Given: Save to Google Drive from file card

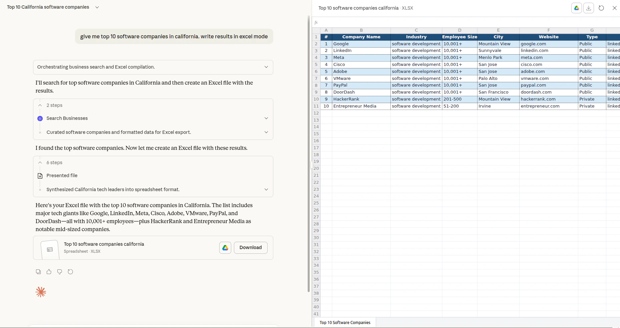Looking at the screenshot, I should (x=225, y=247).
